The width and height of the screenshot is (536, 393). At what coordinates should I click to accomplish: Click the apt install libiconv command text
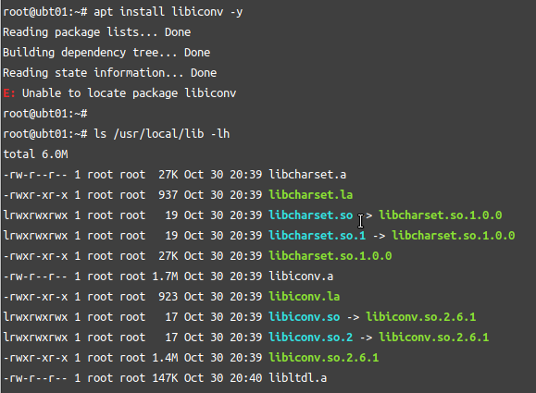coord(168,12)
